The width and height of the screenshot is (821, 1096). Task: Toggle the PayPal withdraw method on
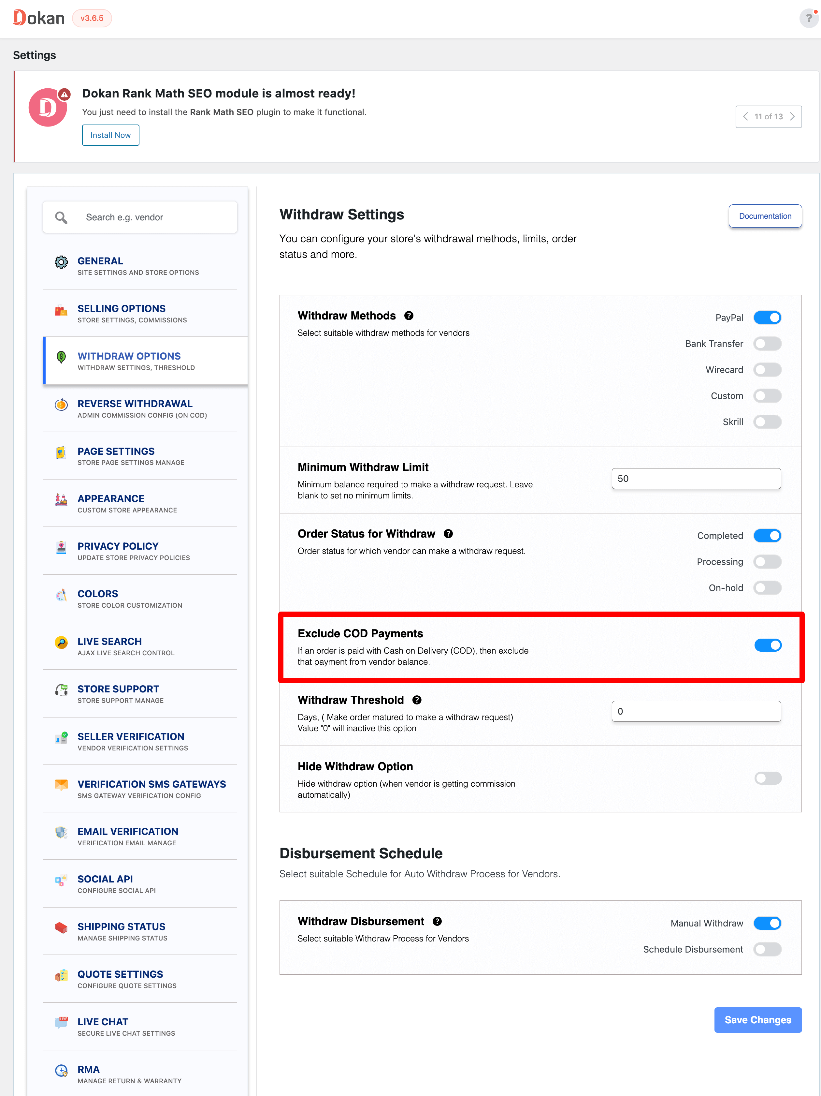click(x=767, y=317)
